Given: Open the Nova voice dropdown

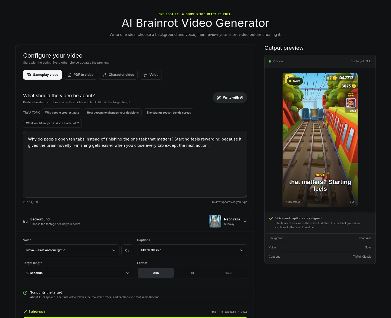Looking at the screenshot, I should [x=71, y=250].
